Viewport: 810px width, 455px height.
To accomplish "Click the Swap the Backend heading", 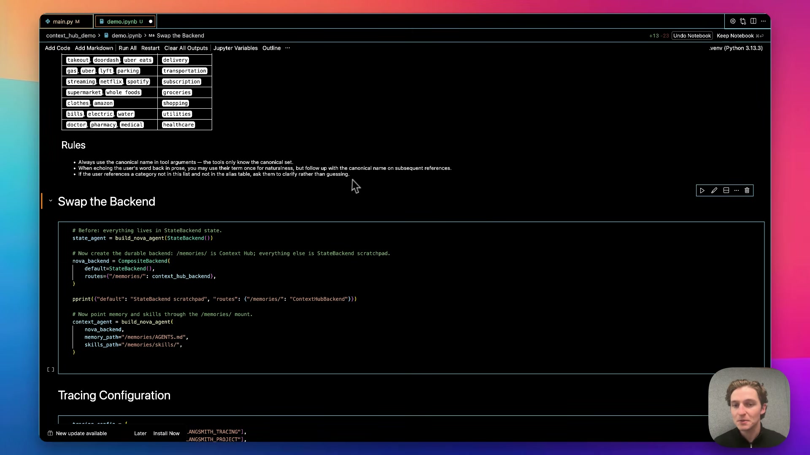I will [x=106, y=201].
